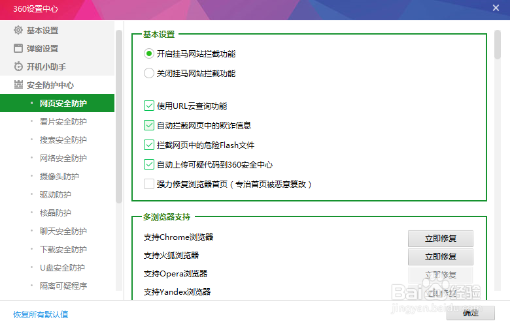Screen dimensions: 510x326
Task: Click 立即修复 for Chrome浏览器
Action: point(441,239)
